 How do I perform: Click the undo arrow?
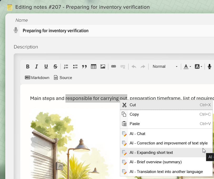pos(134,66)
